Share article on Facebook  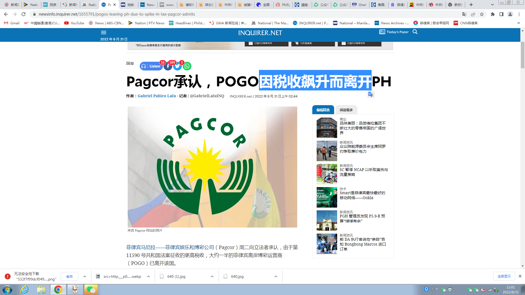click(x=168, y=66)
